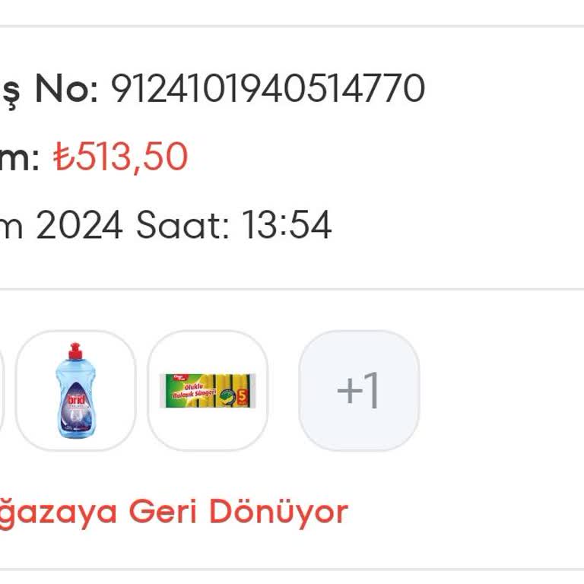
Task: Click the Bril logo on the bottle
Action: click(x=76, y=400)
